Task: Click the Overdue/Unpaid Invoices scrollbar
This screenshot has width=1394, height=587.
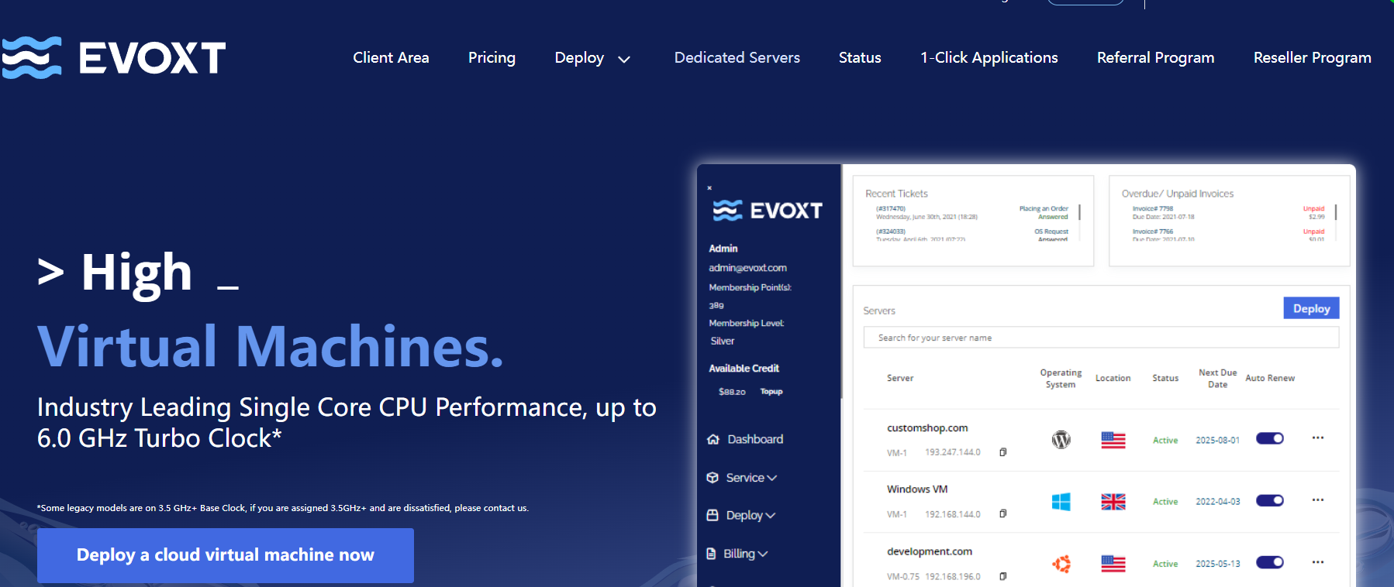Action: click(1336, 211)
